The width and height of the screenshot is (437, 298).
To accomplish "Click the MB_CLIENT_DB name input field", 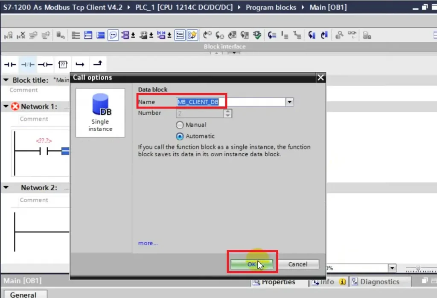I will tap(201, 102).
